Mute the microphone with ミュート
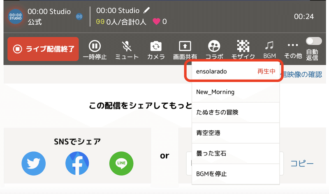Viewport: 329px width, 194px height. point(127,50)
